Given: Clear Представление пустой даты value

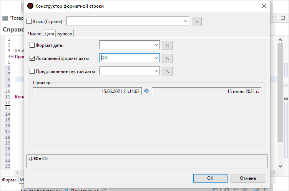Looking at the screenshot, I should (168, 71).
